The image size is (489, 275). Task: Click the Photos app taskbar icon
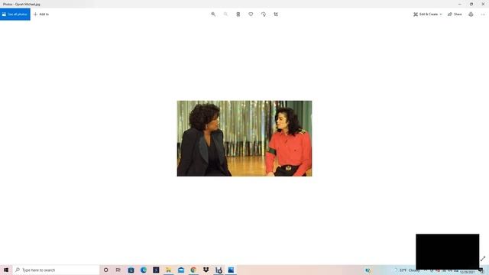(x=231, y=270)
